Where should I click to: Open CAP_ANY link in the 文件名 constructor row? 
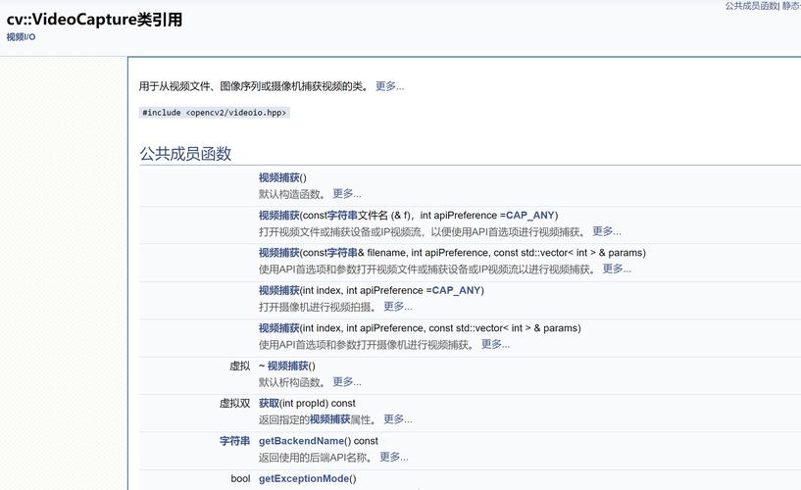pyautogui.click(x=530, y=216)
